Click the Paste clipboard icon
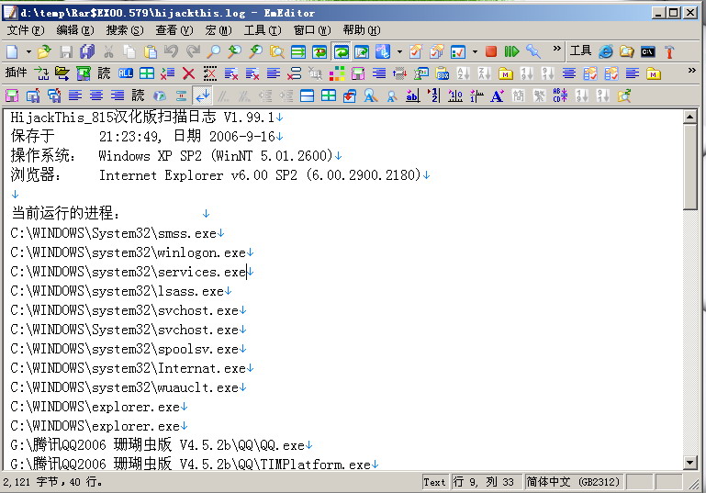 coord(150,51)
